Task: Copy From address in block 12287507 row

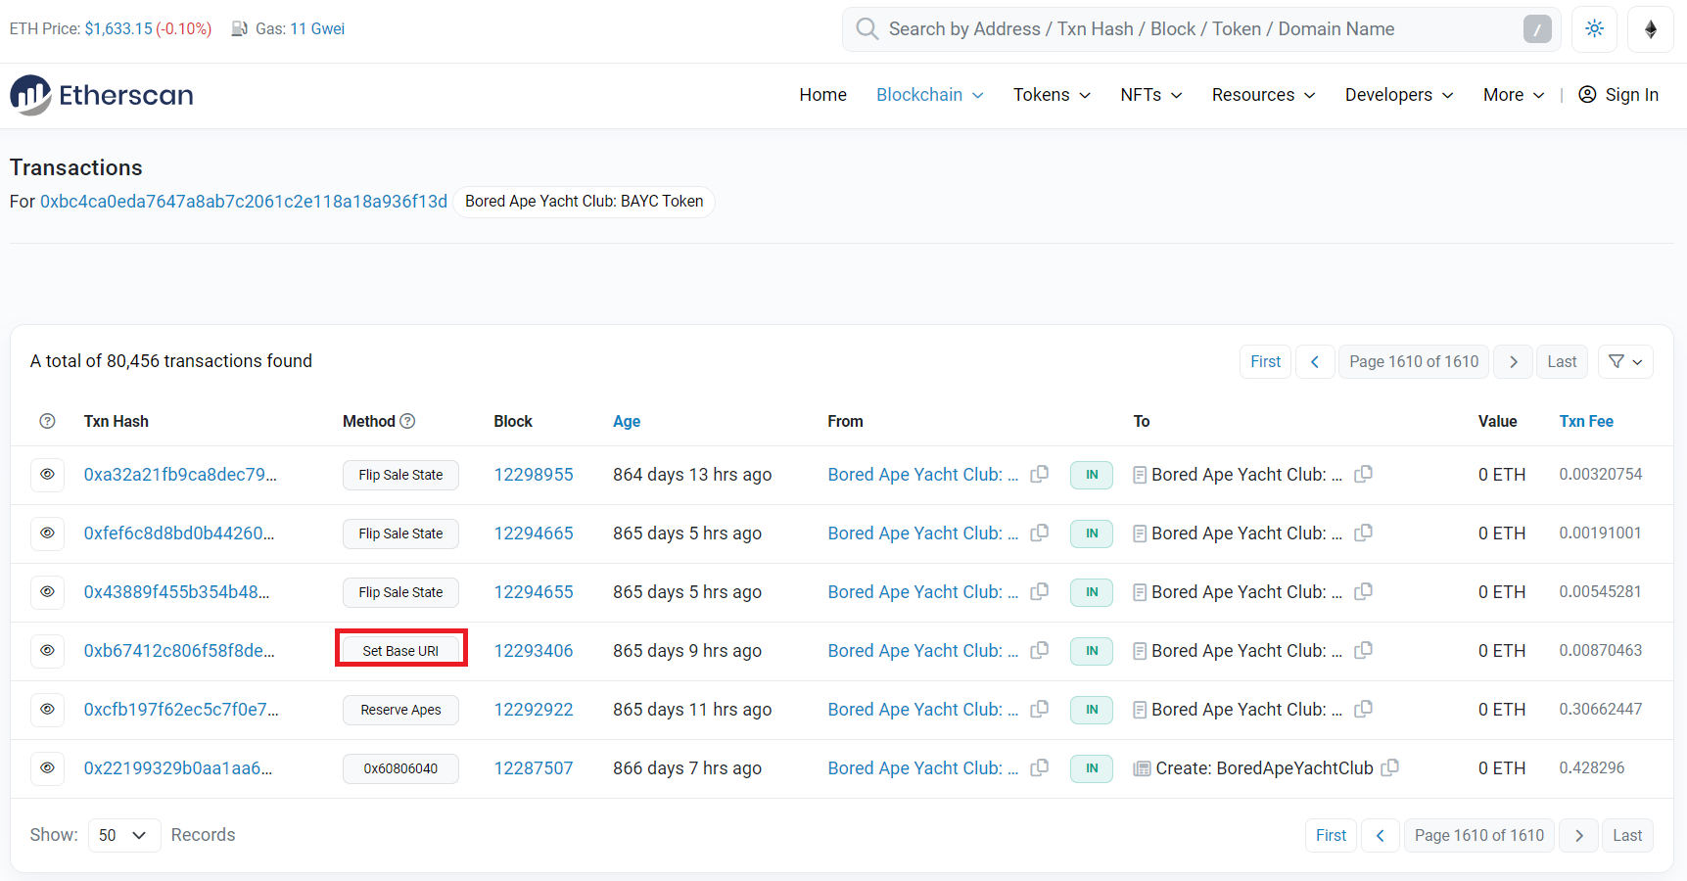Action: [1040, 767]
